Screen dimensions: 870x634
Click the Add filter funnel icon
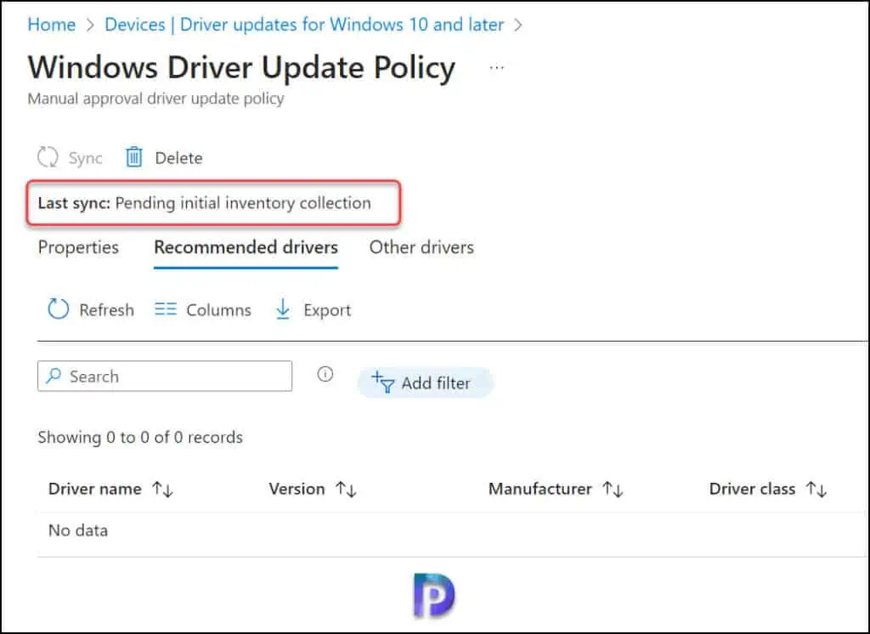pyautogui.click(x=383, y=382)
